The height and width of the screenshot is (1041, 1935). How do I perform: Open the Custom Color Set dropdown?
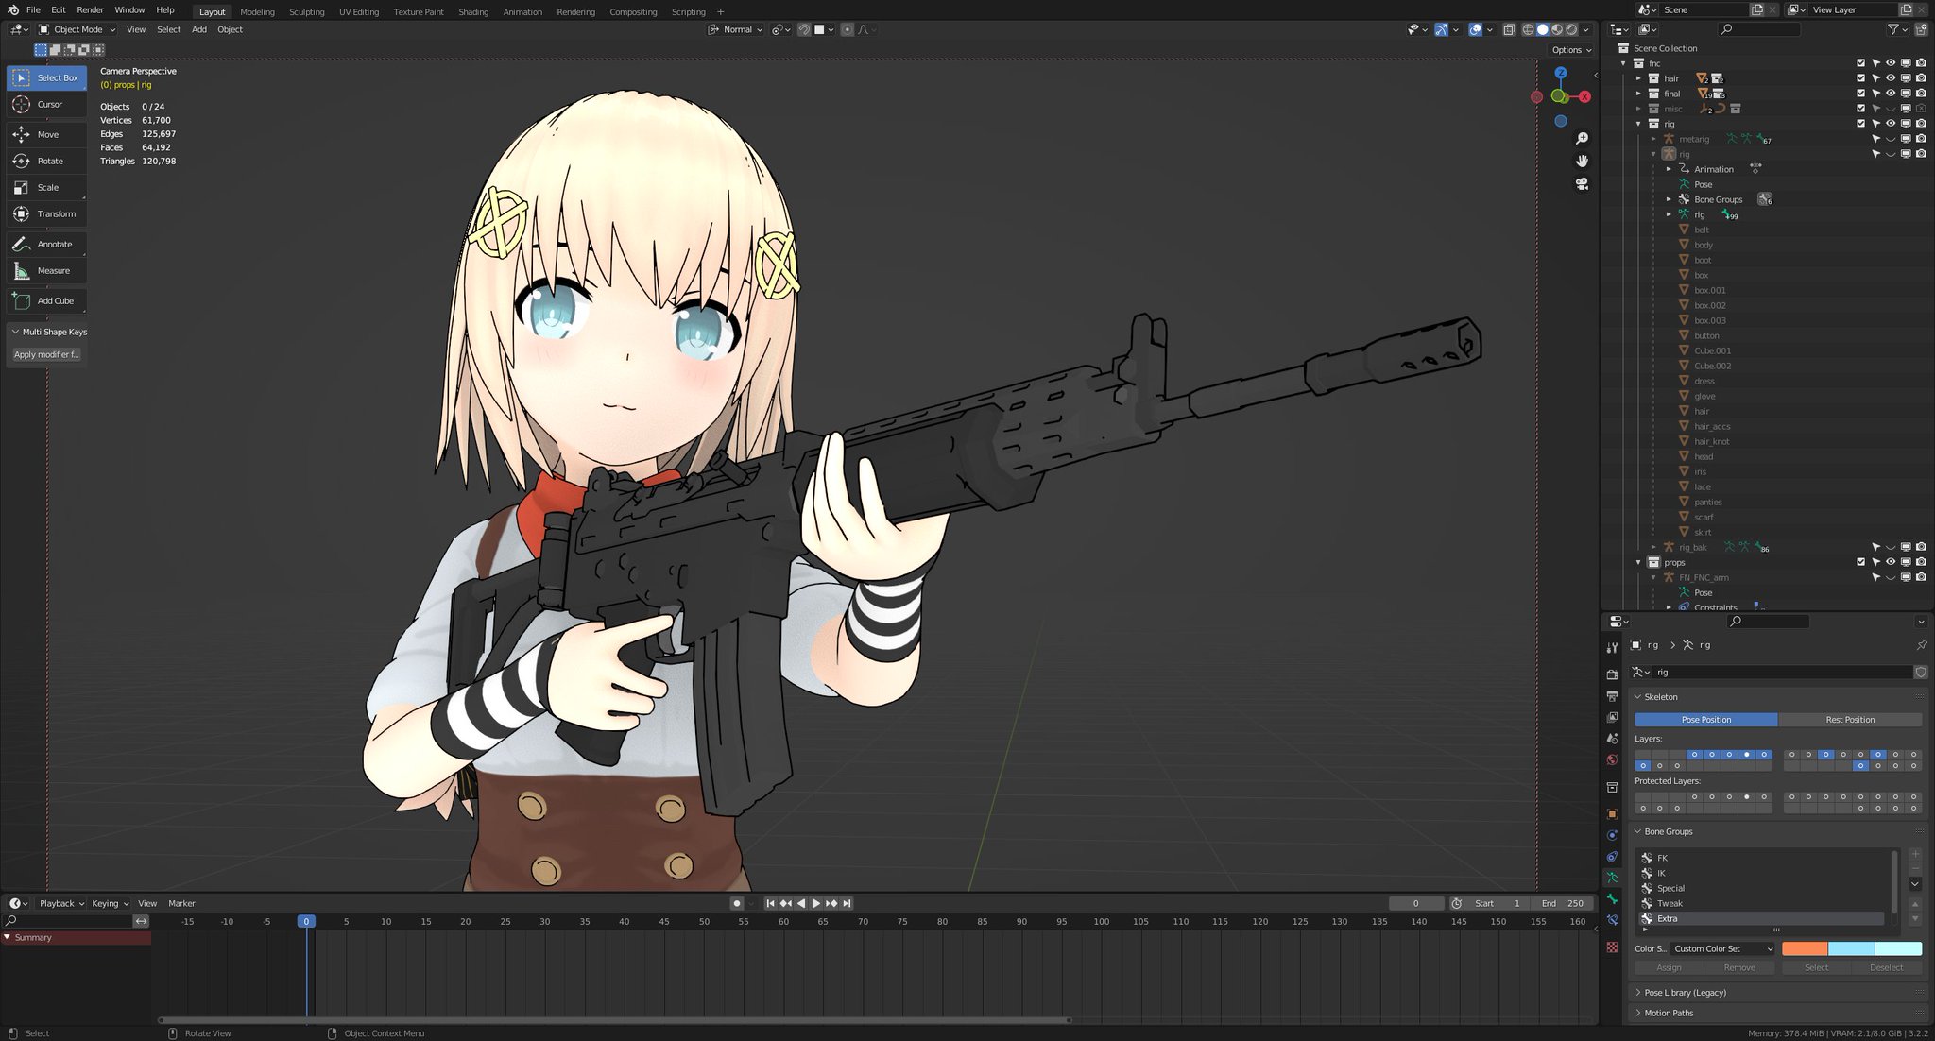pyautogui.click(x=1722, y=948)
